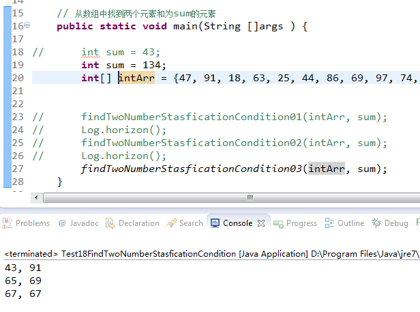
Task: Click the Console monitor icon
Action: [215, 223]
